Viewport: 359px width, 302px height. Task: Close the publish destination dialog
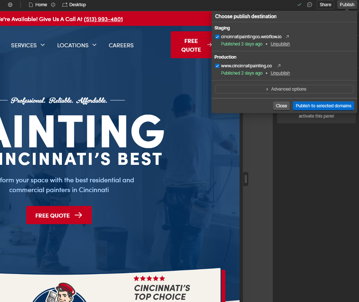coord(281,106)
